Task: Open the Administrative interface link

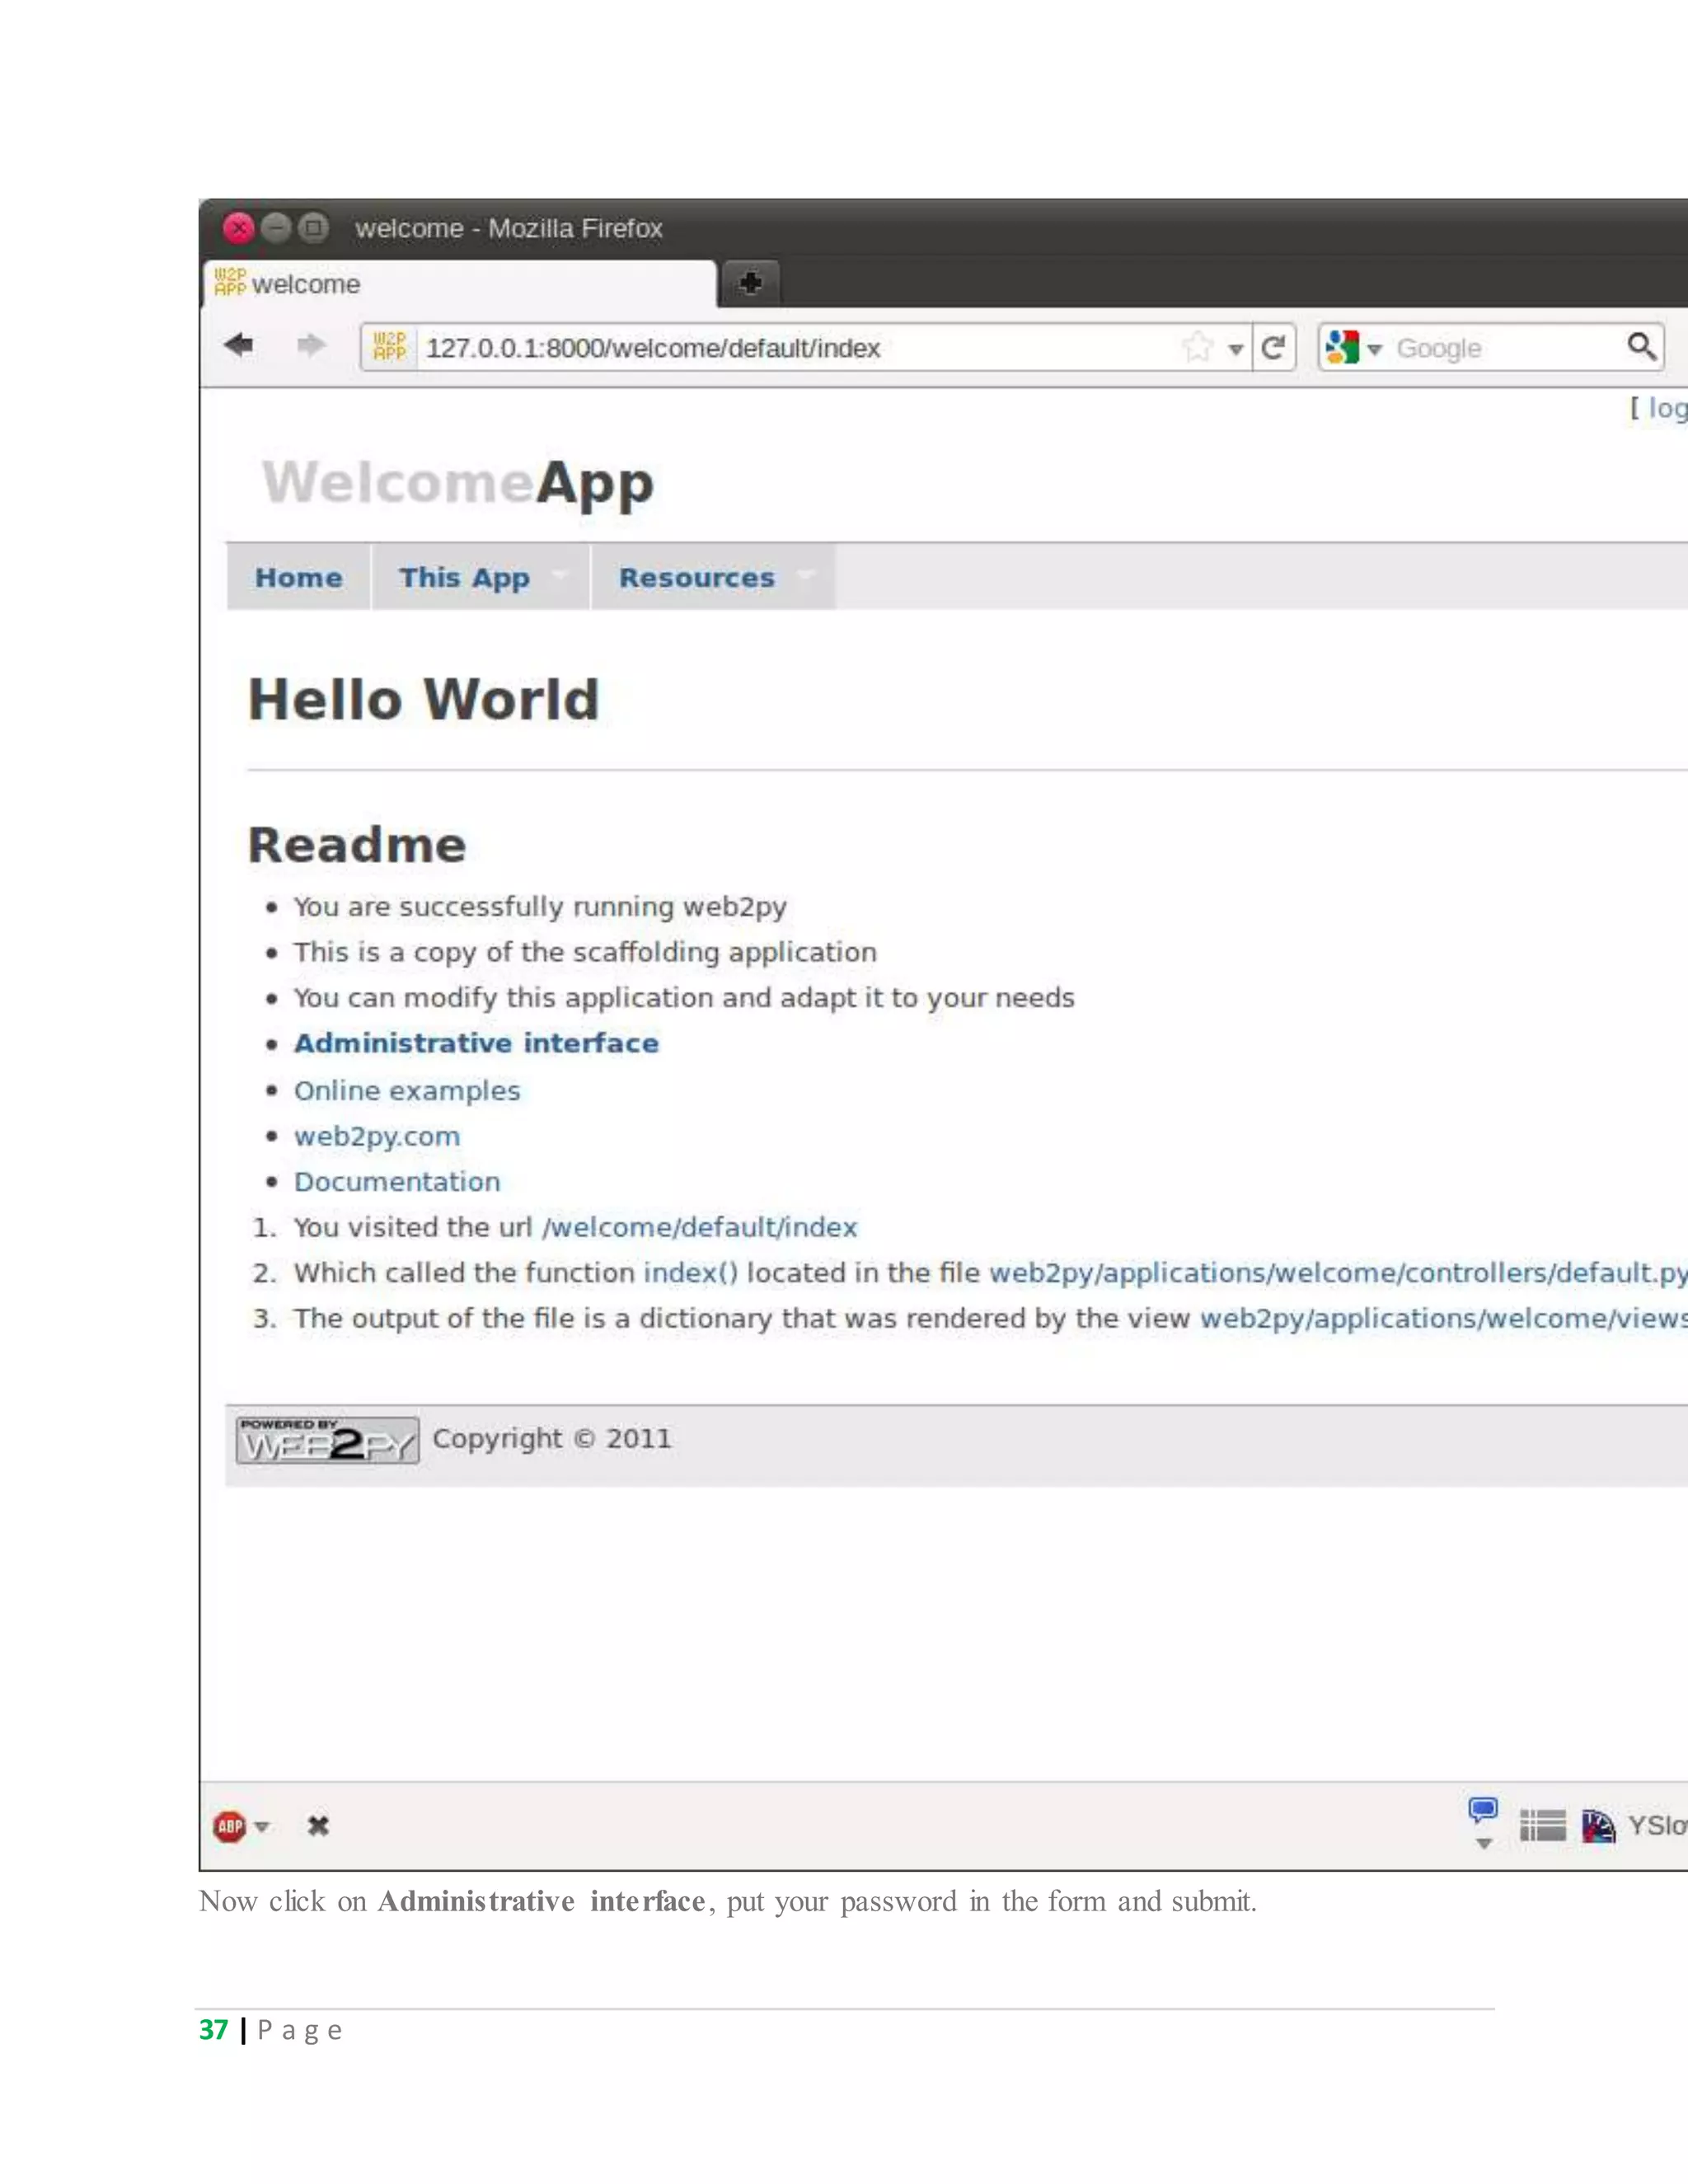Action: click(476, 1043)
